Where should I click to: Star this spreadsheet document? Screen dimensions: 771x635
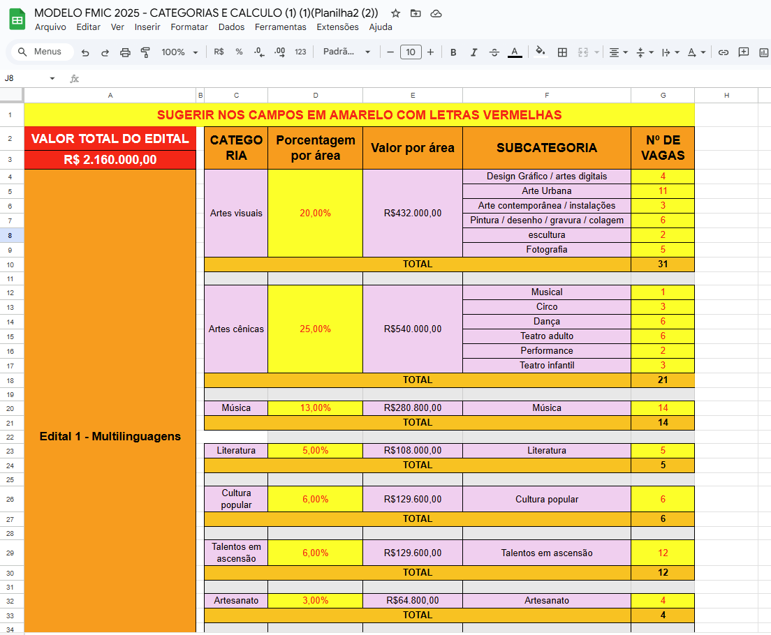pos(395,13)
